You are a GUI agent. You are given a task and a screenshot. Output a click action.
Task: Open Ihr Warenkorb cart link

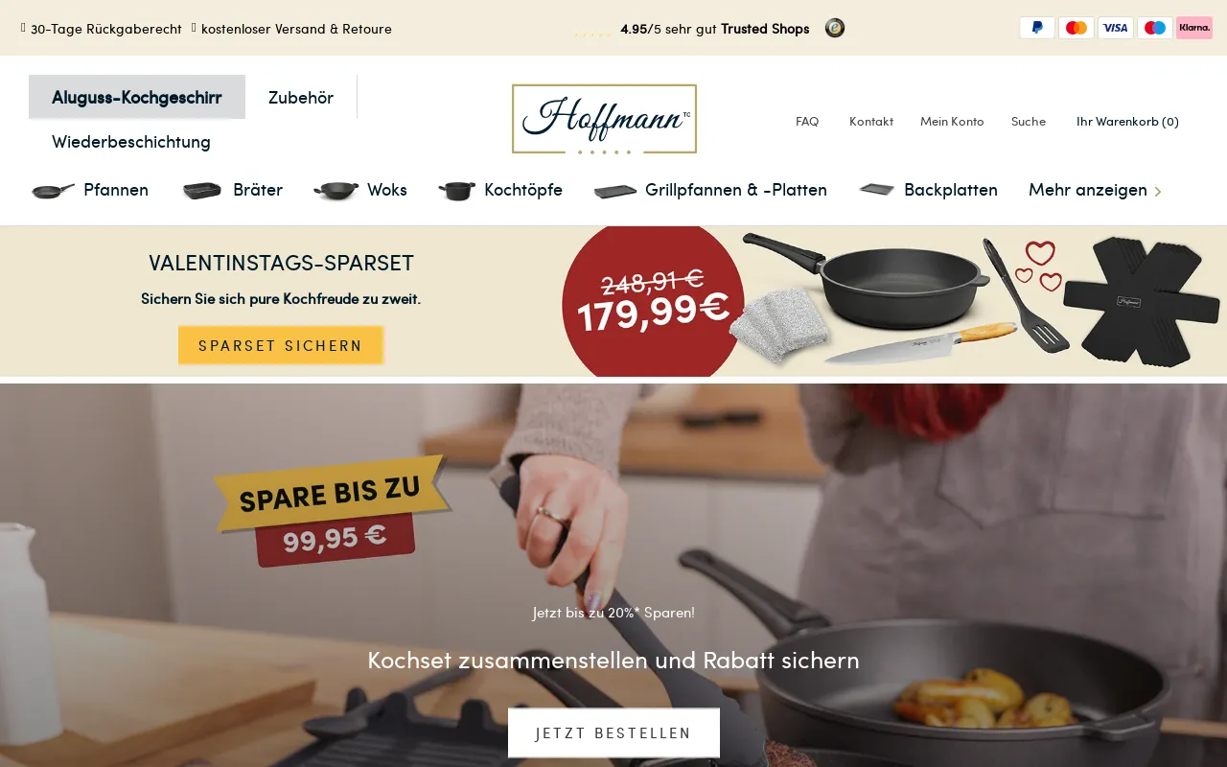tap(1127, 121)
